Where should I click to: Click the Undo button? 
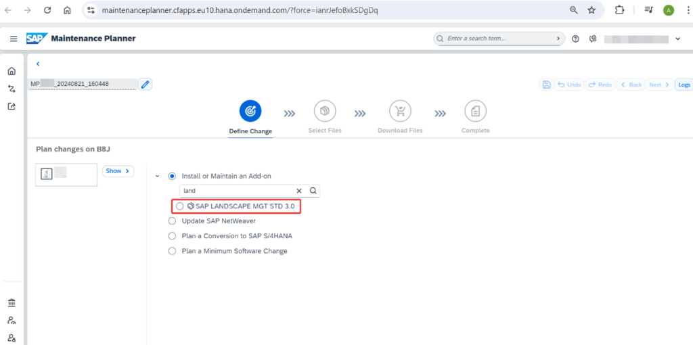point(569,85)
